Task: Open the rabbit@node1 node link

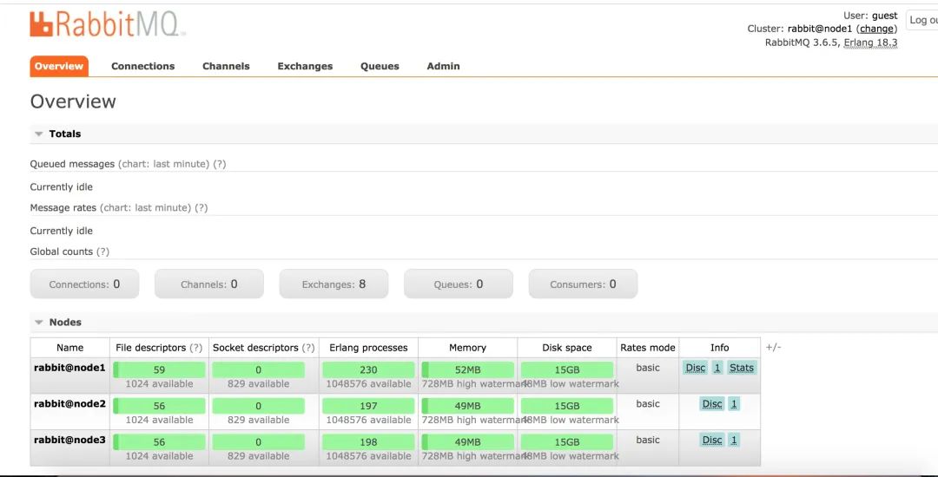Action: (69, 368)
